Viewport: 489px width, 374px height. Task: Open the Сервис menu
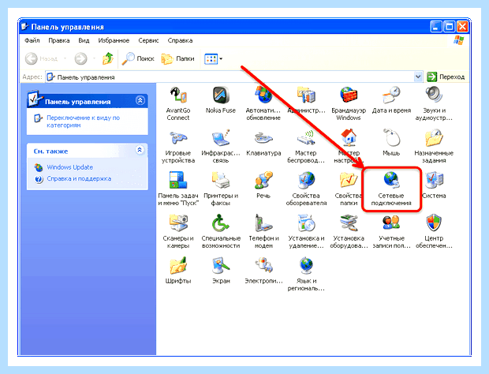pyautogui.click(x=148, y=40)
